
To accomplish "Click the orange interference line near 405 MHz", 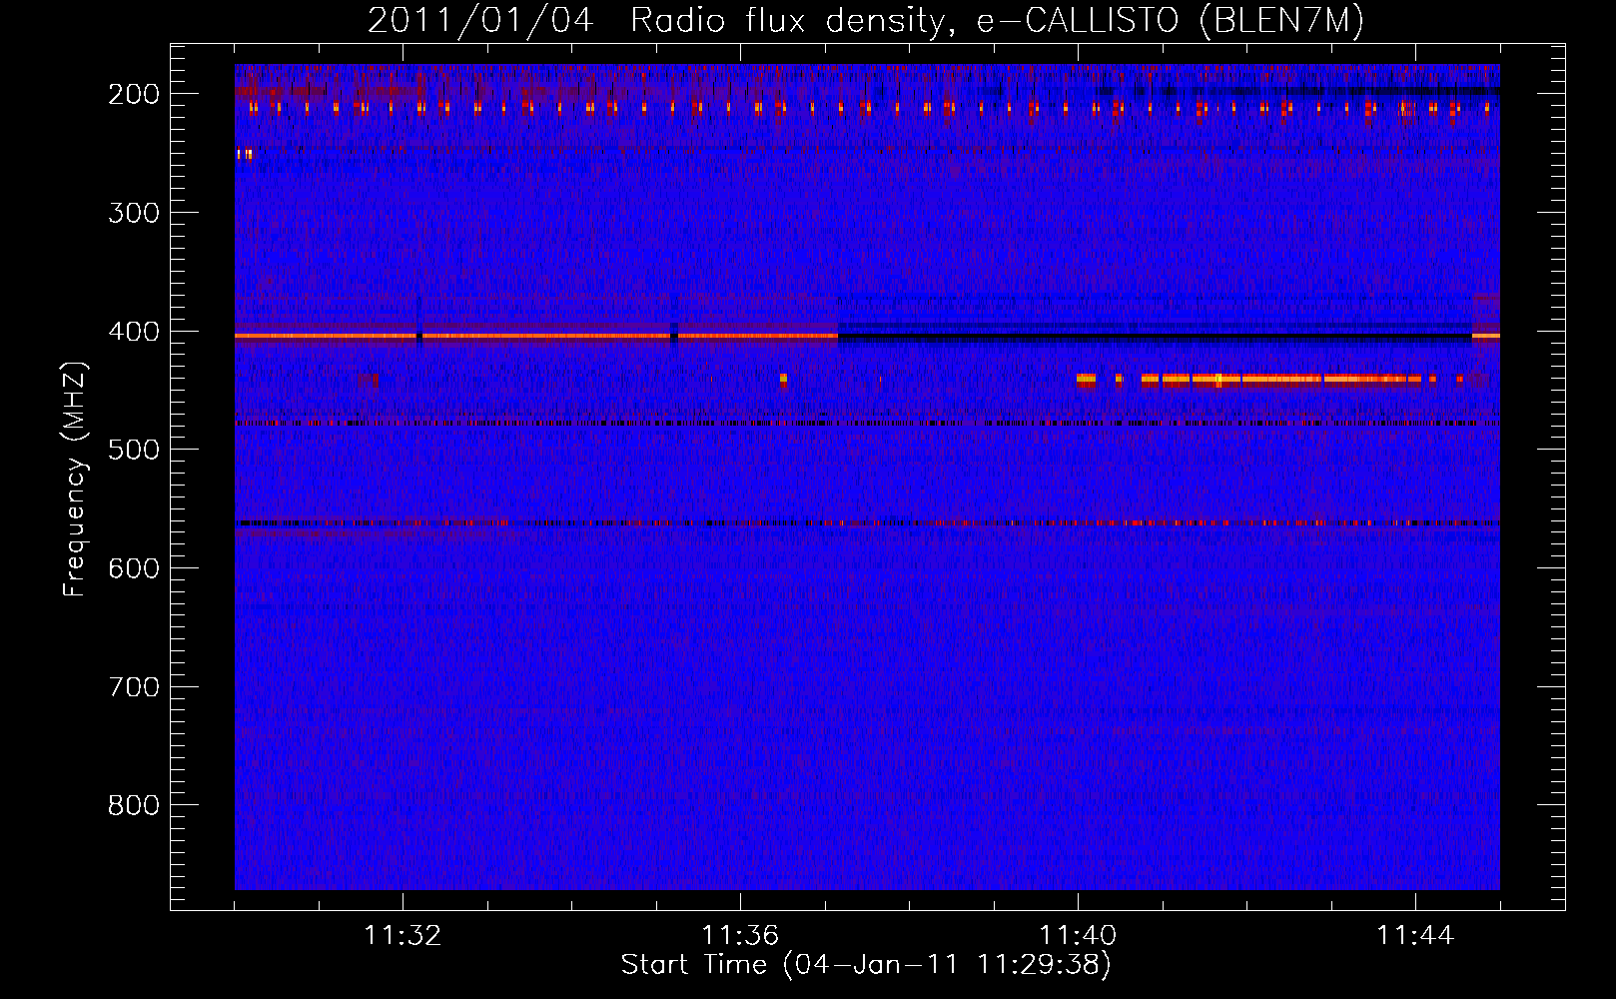I will [536, 337].
